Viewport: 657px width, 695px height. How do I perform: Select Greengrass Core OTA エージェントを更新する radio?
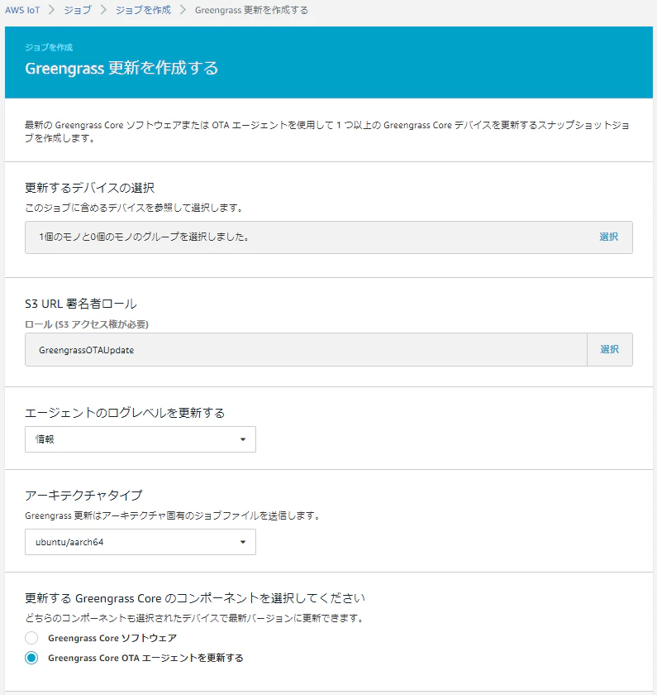point(31,658)
